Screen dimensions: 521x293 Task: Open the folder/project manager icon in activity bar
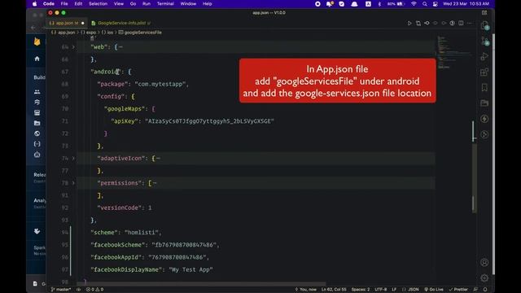point(484,103)
